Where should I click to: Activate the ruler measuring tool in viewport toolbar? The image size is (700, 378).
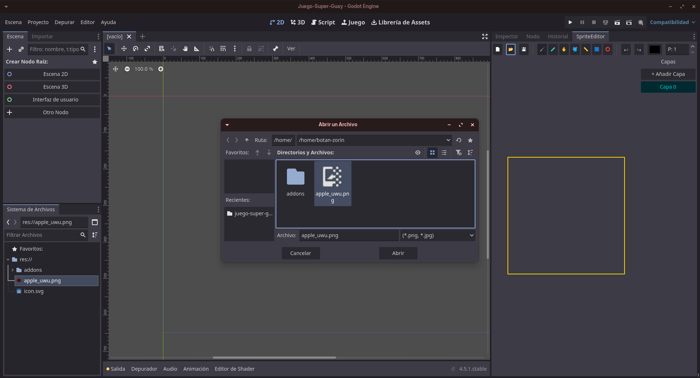tap(197, 49)
